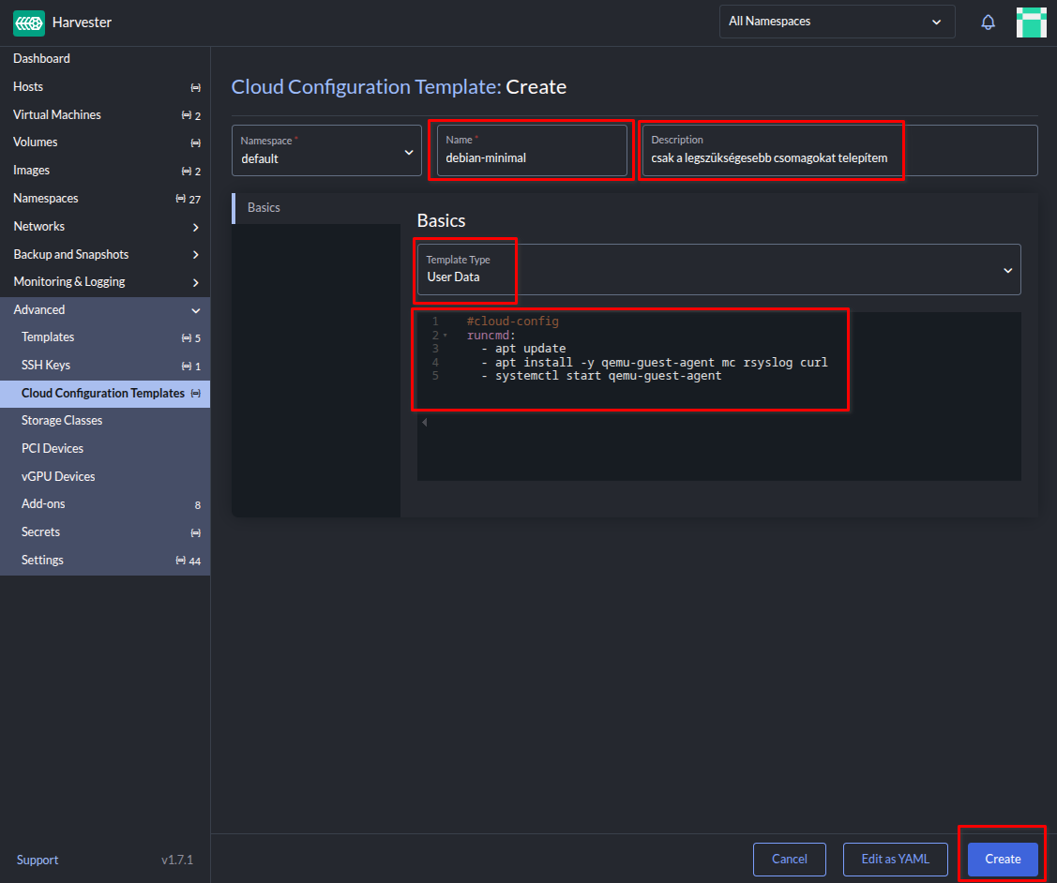Viewport: 1057px width, 883px height.
Task: Open the Support link
Action: pos(38,860)
